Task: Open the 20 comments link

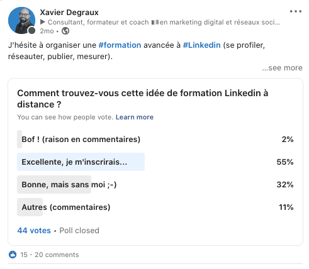Action: (x=57, y=255)
